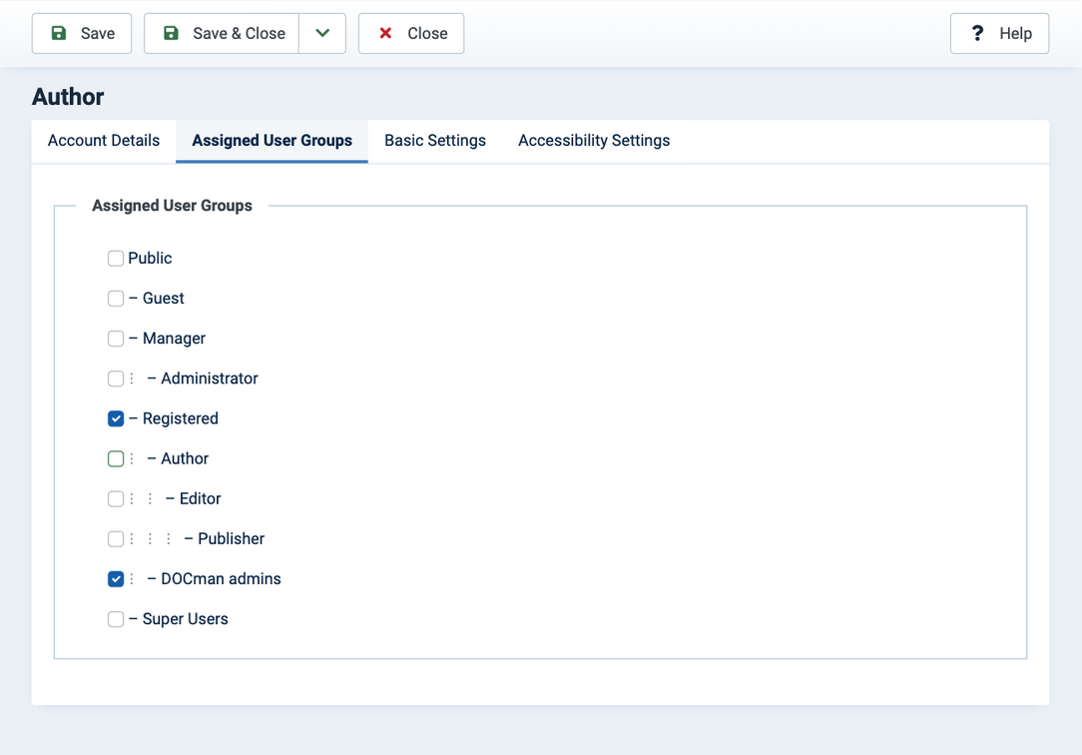Viewport: 1082px width, 755px height.
Task: Click the Close button
Action: 411,33
